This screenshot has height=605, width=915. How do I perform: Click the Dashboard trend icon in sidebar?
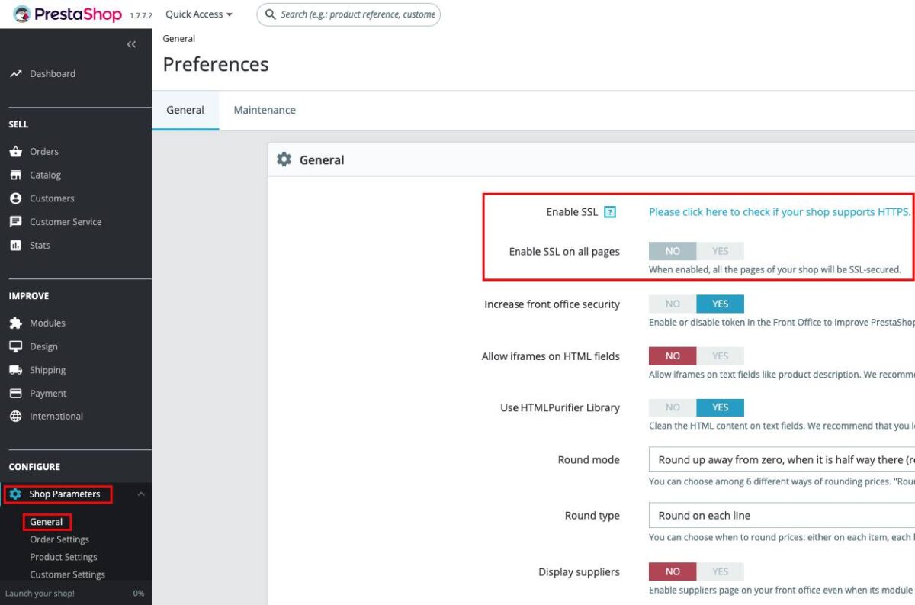[x=15, y=74]
